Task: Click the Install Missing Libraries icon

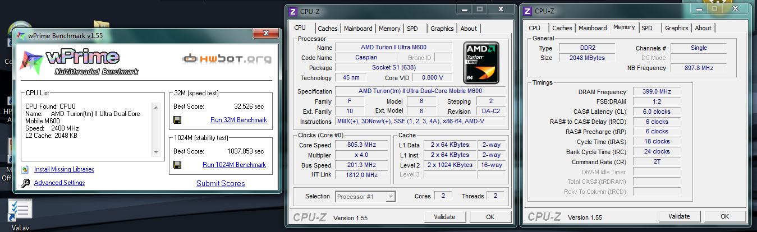Action: click(25, 169)
